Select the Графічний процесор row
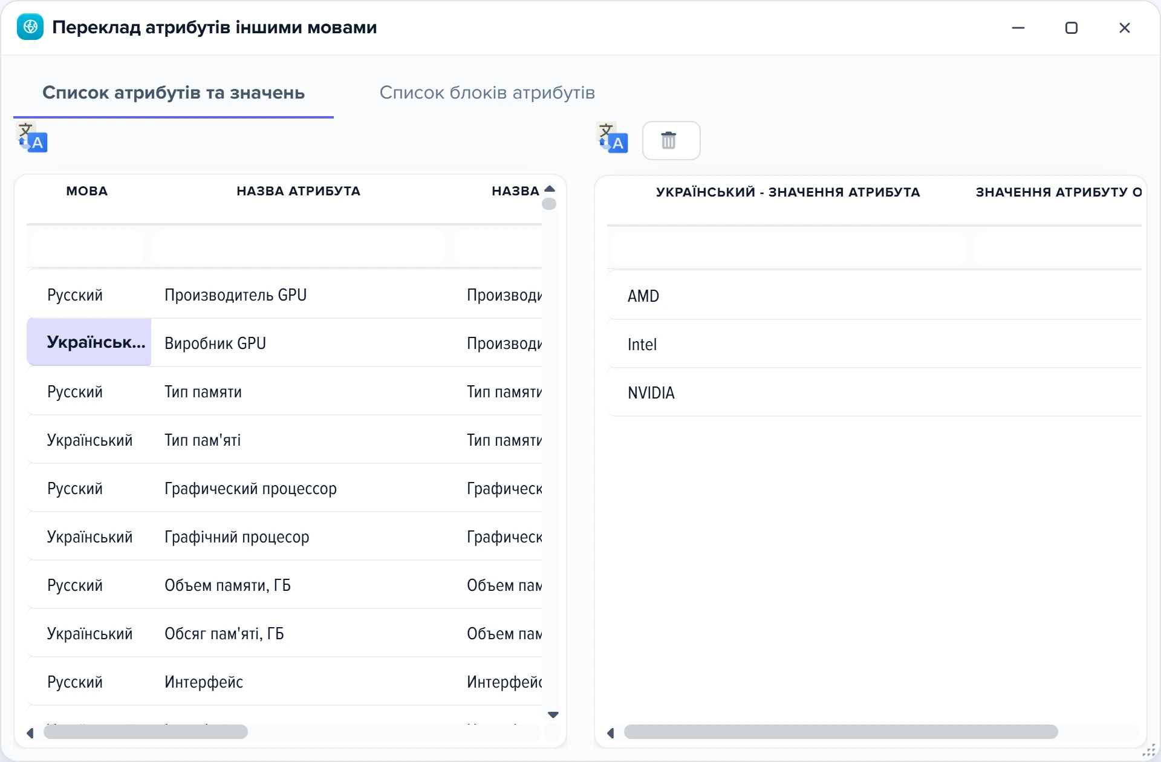1161x762 pixels. pyautogui.click(x=284, y=537)
